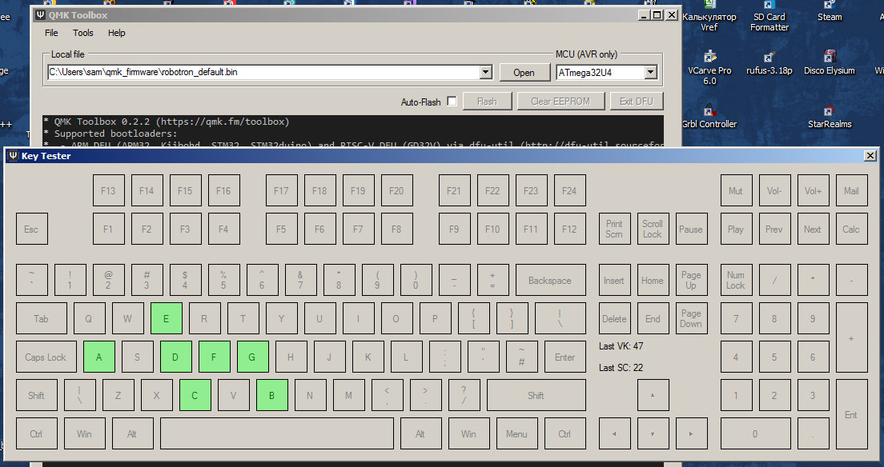Click the Menu key
This screenshot has width=884, height=467.
pyautogui.click(x=516, y=433)
